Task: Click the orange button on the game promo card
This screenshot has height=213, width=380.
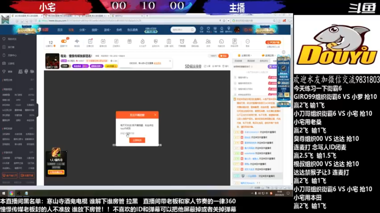Action: tap(56, 172)
